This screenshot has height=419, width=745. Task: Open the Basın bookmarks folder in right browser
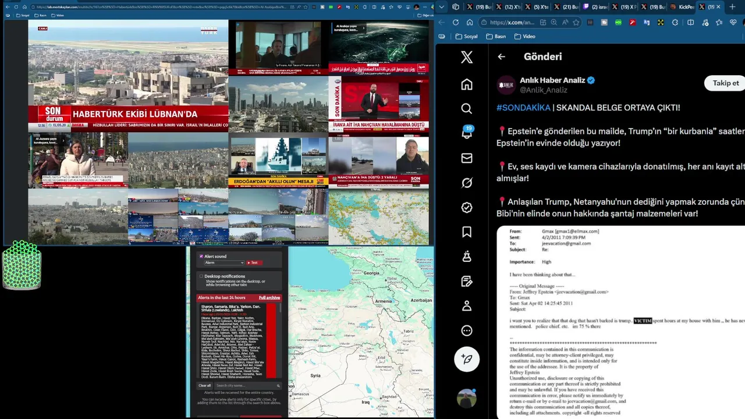(x=495, y=36)
